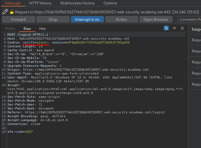Click the mfa-code=0267 body parameter
This screenshot has width=201, height=148.
20,132
